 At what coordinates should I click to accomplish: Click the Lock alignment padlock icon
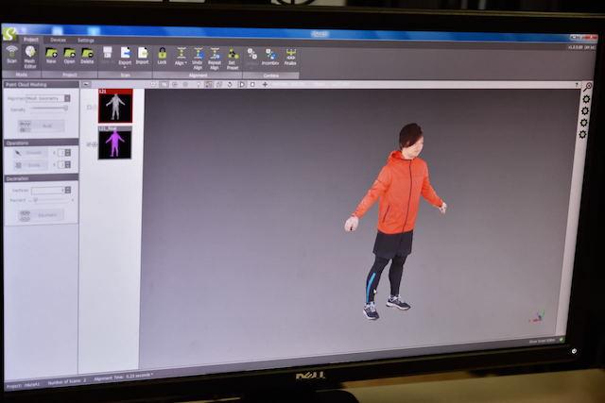pyautogui.click(x=162, y=54)
